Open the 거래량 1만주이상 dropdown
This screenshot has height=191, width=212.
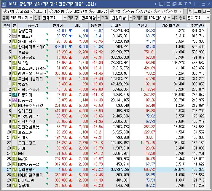[x=99, y=18]
